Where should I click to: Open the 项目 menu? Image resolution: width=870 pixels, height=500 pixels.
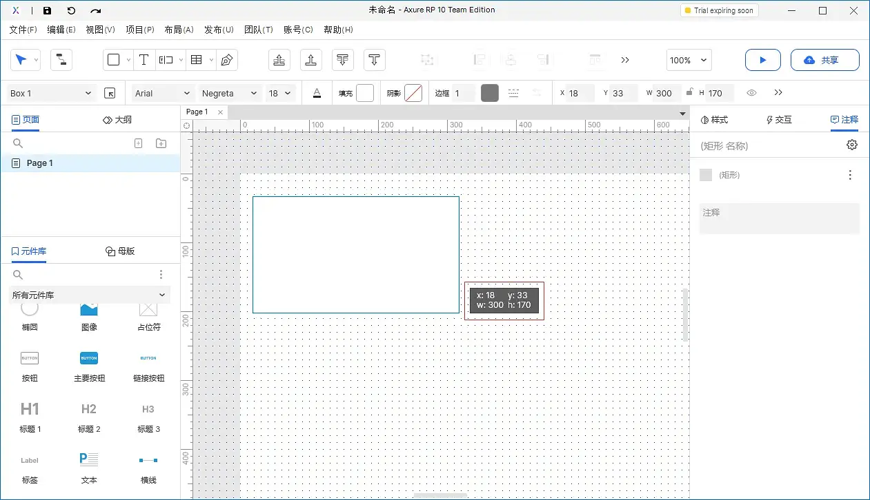pyautogui.click(x=139, y=30)
